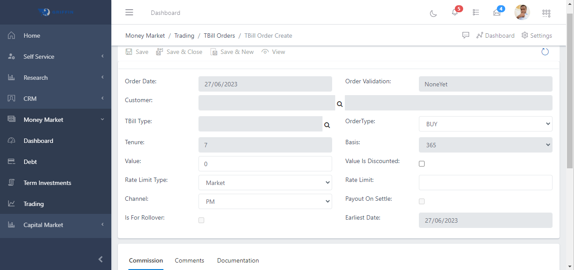The width and height of the screenshot is (574, 270).
Task: Open the task list icon in header
Action: [x=476, y=13]
